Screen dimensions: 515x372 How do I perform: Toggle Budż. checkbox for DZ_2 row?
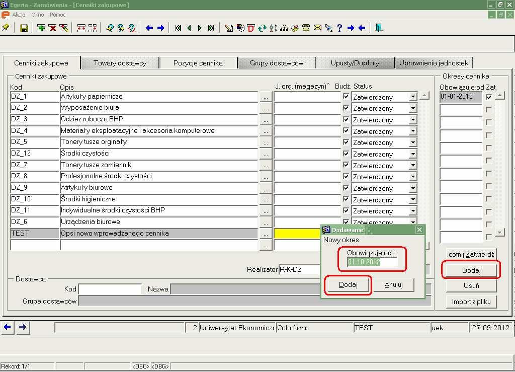[x=346, y=108]
